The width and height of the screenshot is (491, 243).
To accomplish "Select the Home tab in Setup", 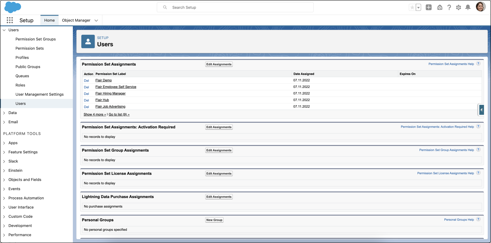I will pyautogui.click(x=49, y=20).
